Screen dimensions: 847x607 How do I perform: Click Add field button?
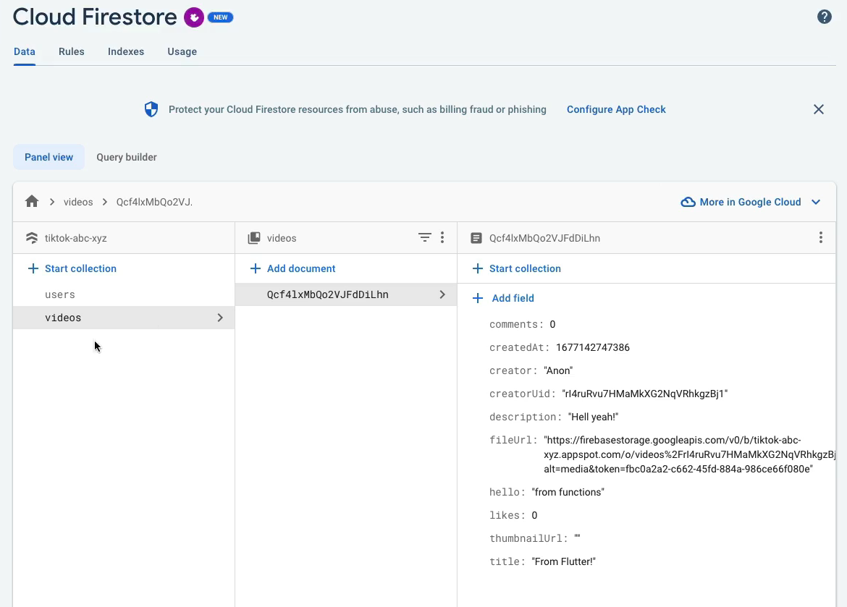coord(513,298)
